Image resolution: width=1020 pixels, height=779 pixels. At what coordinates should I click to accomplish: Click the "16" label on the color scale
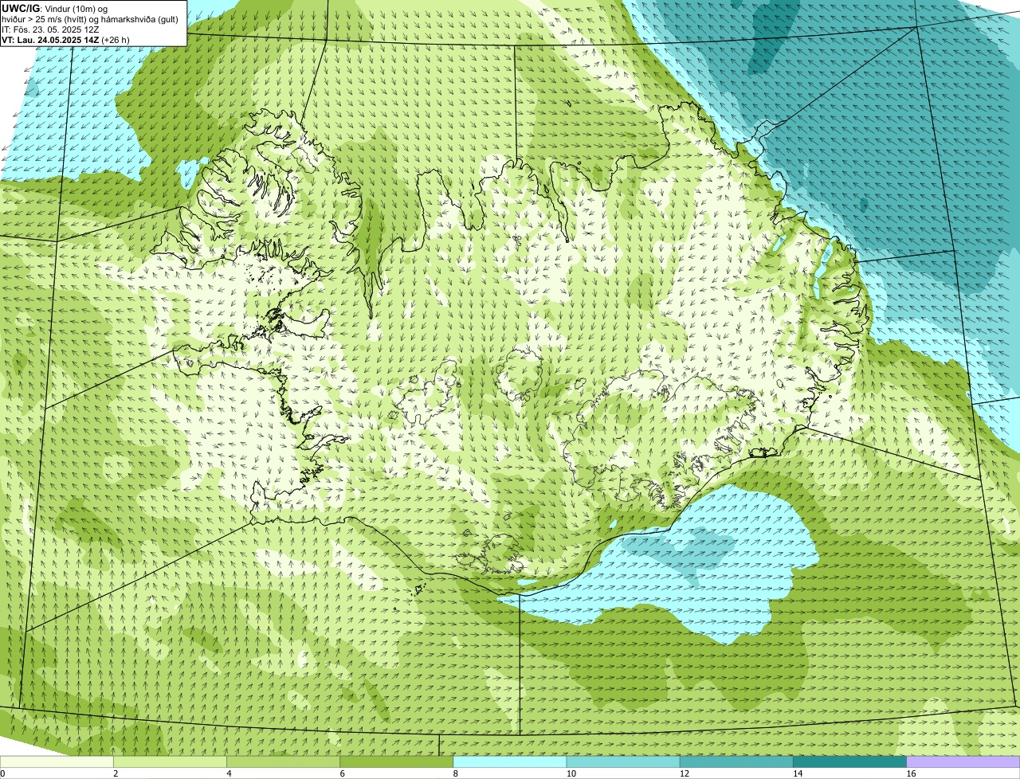[x=911, y=773]
